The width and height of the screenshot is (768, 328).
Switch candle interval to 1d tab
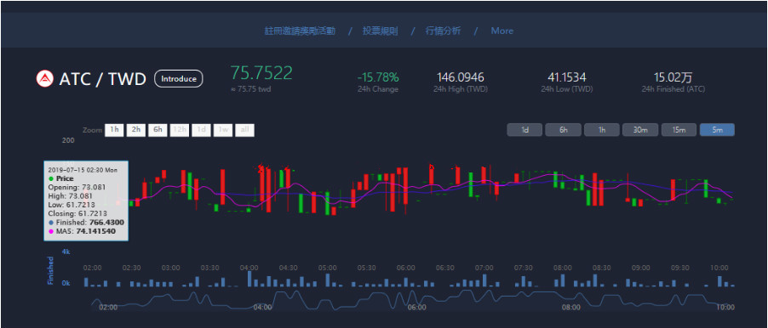[x=524, y=130]
